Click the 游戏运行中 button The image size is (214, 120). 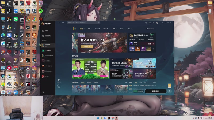tap(156, 91)
